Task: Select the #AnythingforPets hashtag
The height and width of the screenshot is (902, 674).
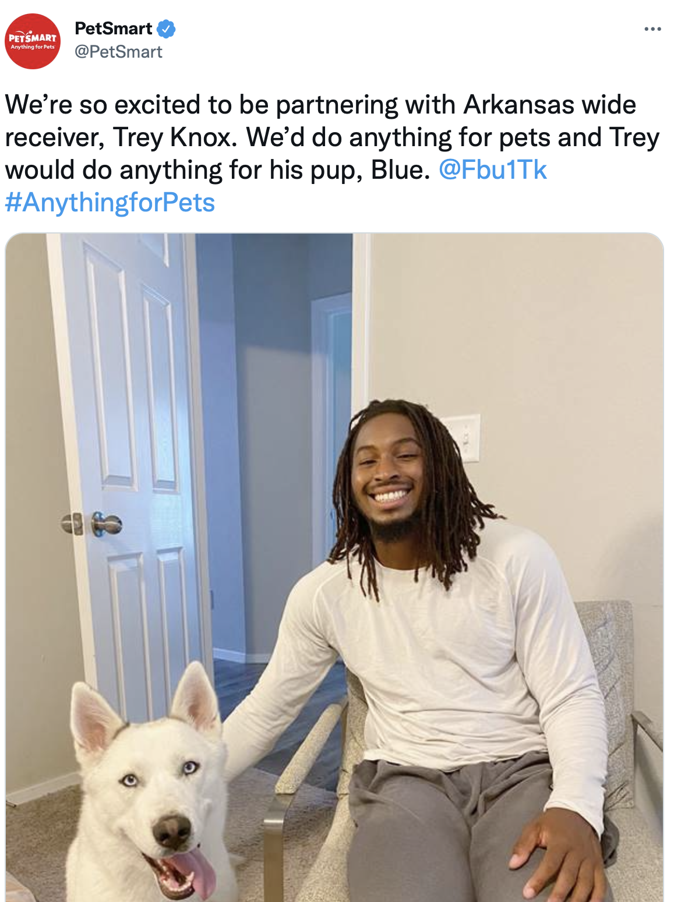Action: (x=110, y=203)
